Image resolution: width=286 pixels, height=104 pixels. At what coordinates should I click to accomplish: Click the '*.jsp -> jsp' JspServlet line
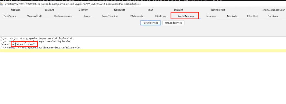coord(36,42)
